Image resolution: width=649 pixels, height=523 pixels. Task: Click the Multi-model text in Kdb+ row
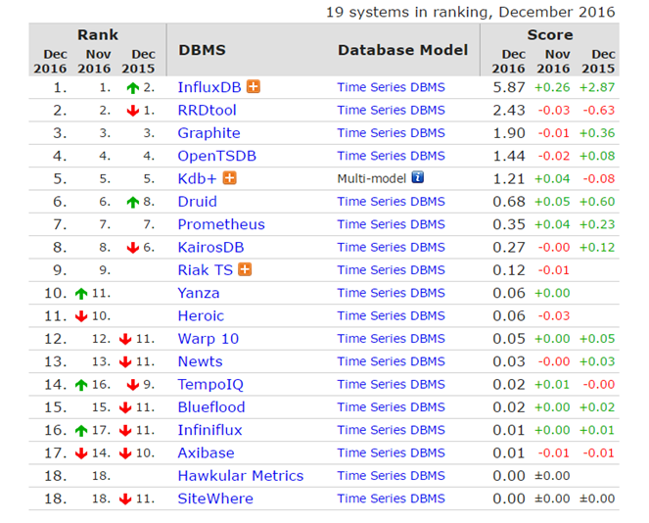[372, 179]
